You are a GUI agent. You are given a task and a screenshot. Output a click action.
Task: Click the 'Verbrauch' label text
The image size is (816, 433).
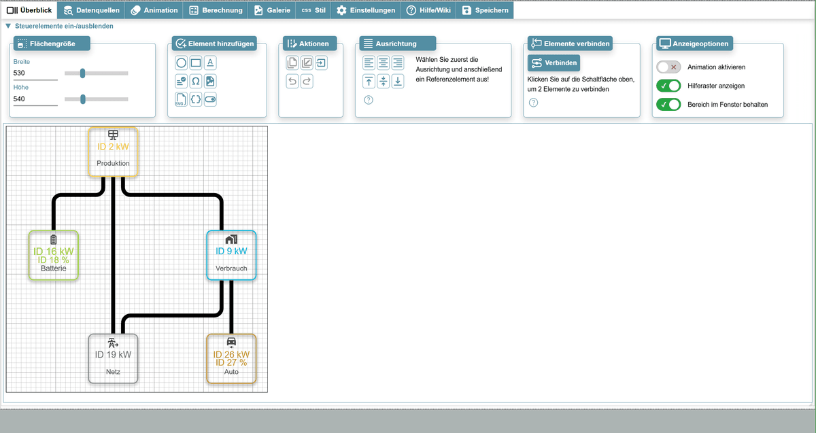231,269
